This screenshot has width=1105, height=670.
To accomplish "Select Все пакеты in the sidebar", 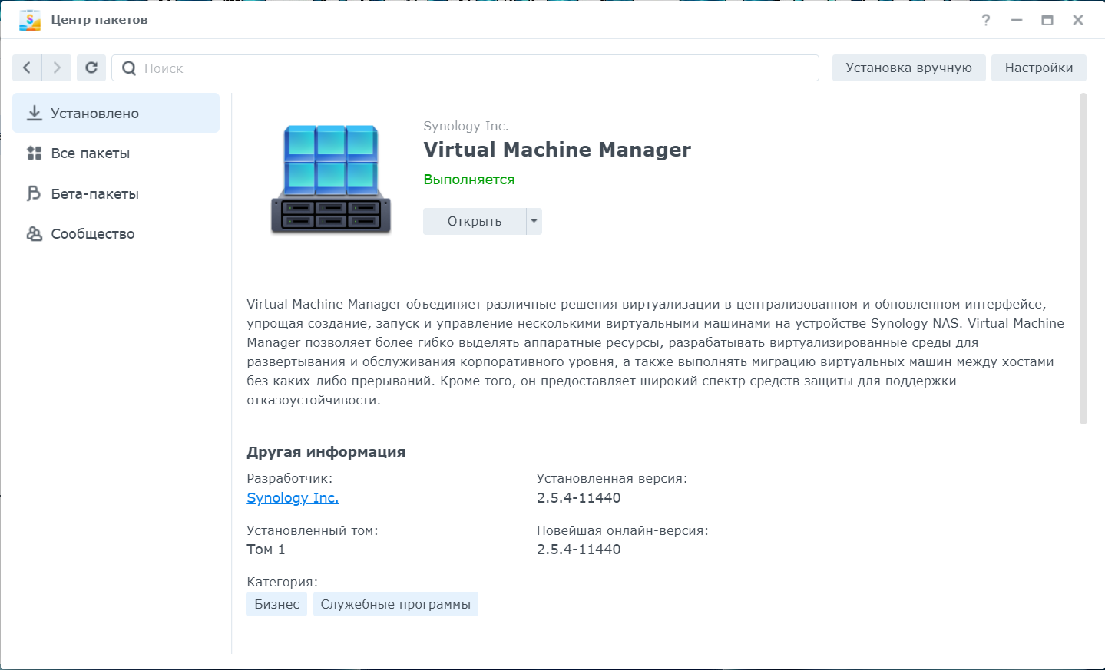I will tap(116, 153).
